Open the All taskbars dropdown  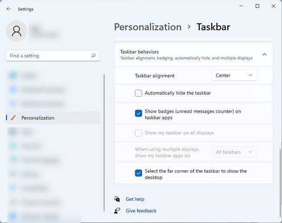(234, 152)
